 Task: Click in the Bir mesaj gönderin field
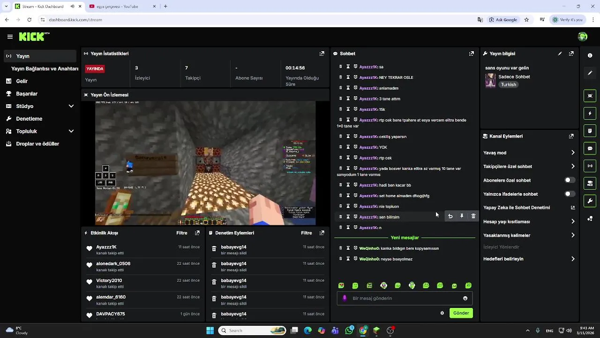405,298
